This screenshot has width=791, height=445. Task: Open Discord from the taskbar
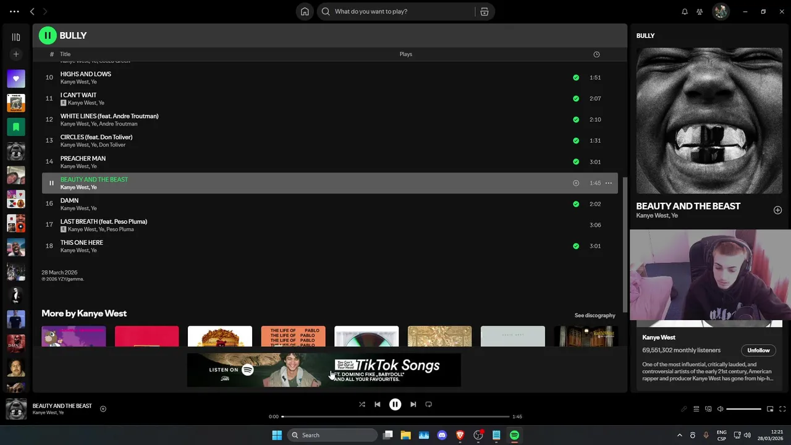tap(442, 435)
